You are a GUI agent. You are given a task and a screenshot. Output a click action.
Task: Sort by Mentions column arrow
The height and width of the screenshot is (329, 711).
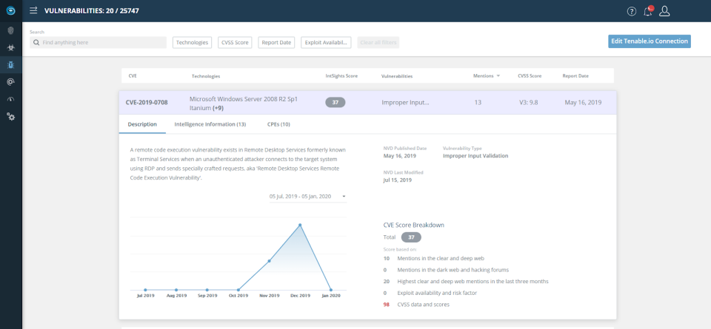tap(498, 76)
